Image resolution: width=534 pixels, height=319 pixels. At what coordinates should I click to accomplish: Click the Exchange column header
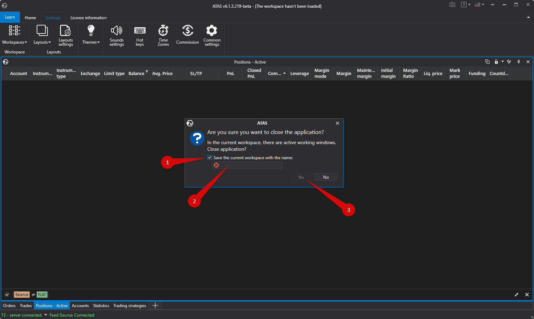pyautogui.click(x=90, y=73)
